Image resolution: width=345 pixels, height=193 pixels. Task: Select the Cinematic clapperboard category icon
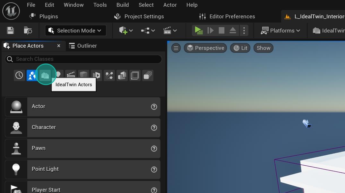71,74
